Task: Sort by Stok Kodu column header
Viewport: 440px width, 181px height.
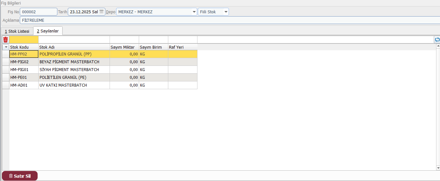Action: [x=24, y=47]
